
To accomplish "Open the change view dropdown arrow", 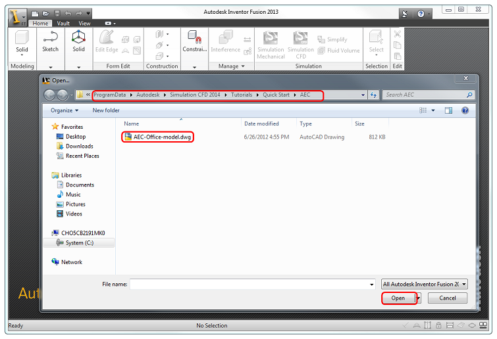I will tap(433, 110).
